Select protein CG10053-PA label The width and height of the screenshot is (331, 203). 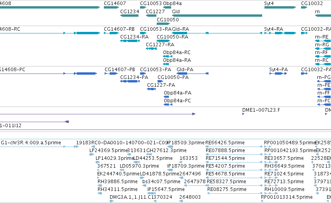point(156,70)
